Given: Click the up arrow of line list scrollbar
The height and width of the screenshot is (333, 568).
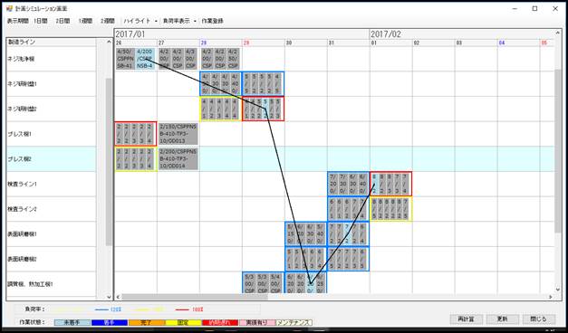Looking at the screenshot, I should 109,42.
